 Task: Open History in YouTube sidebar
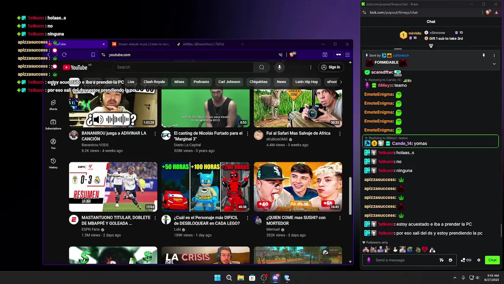tap(53, 163)
